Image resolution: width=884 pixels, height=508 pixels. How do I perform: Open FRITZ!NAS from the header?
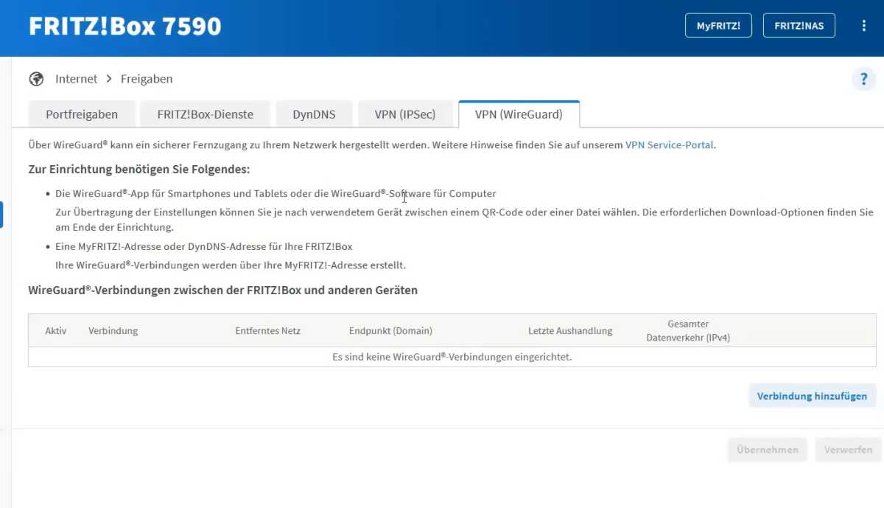click(x=799, y=26)
